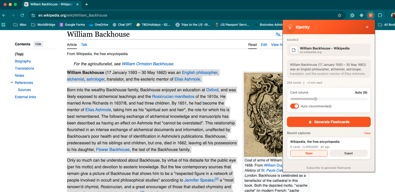Screen dimensions: 395x192
Task: Reload the Wikipedia page
Action: click(22, 15)
